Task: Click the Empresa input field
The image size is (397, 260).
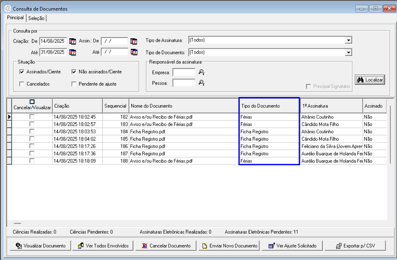Action: (184, 72)
